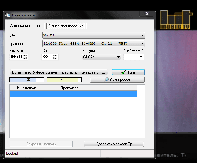Viewport: 197px width, 163px height.
Task: Expand the Транспондер dropdown list
Action: 94,43
